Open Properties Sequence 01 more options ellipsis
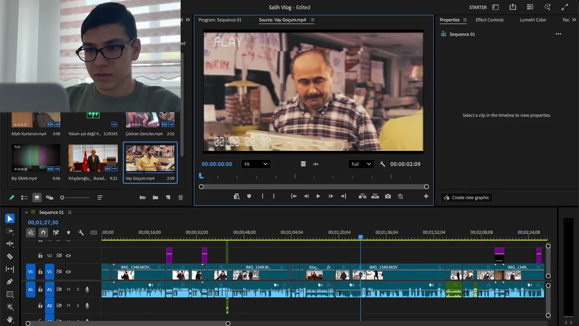The image size is (579, 326). click(558, 34)
